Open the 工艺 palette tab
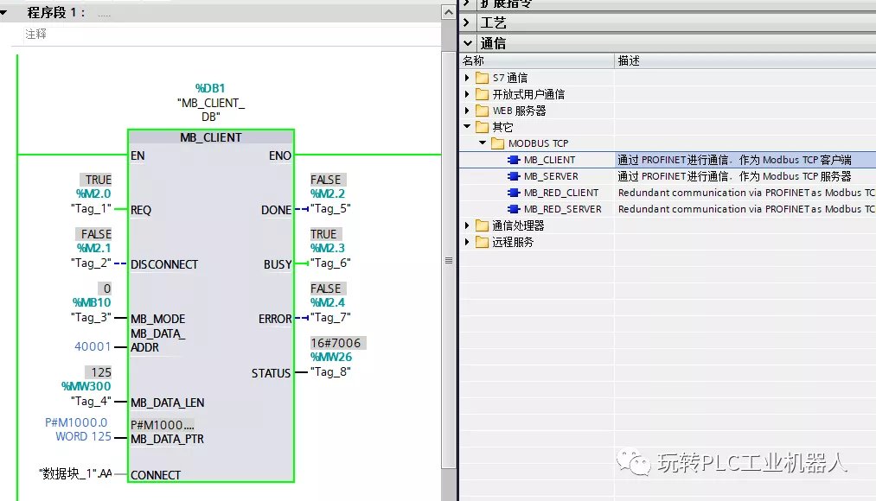876x501 pixels. pyautogui.click(x=494, y=22)
